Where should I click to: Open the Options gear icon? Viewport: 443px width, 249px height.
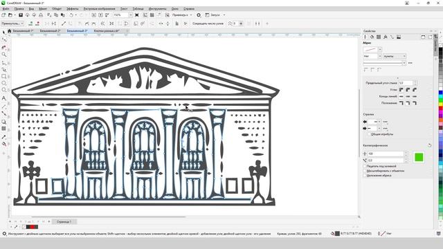199,15
